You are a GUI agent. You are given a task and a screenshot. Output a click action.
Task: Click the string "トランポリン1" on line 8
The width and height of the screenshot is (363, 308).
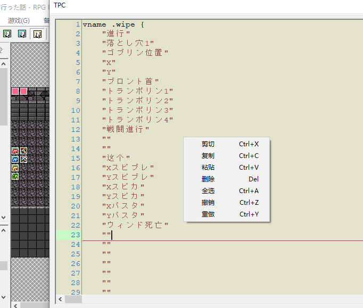(137, 91)
